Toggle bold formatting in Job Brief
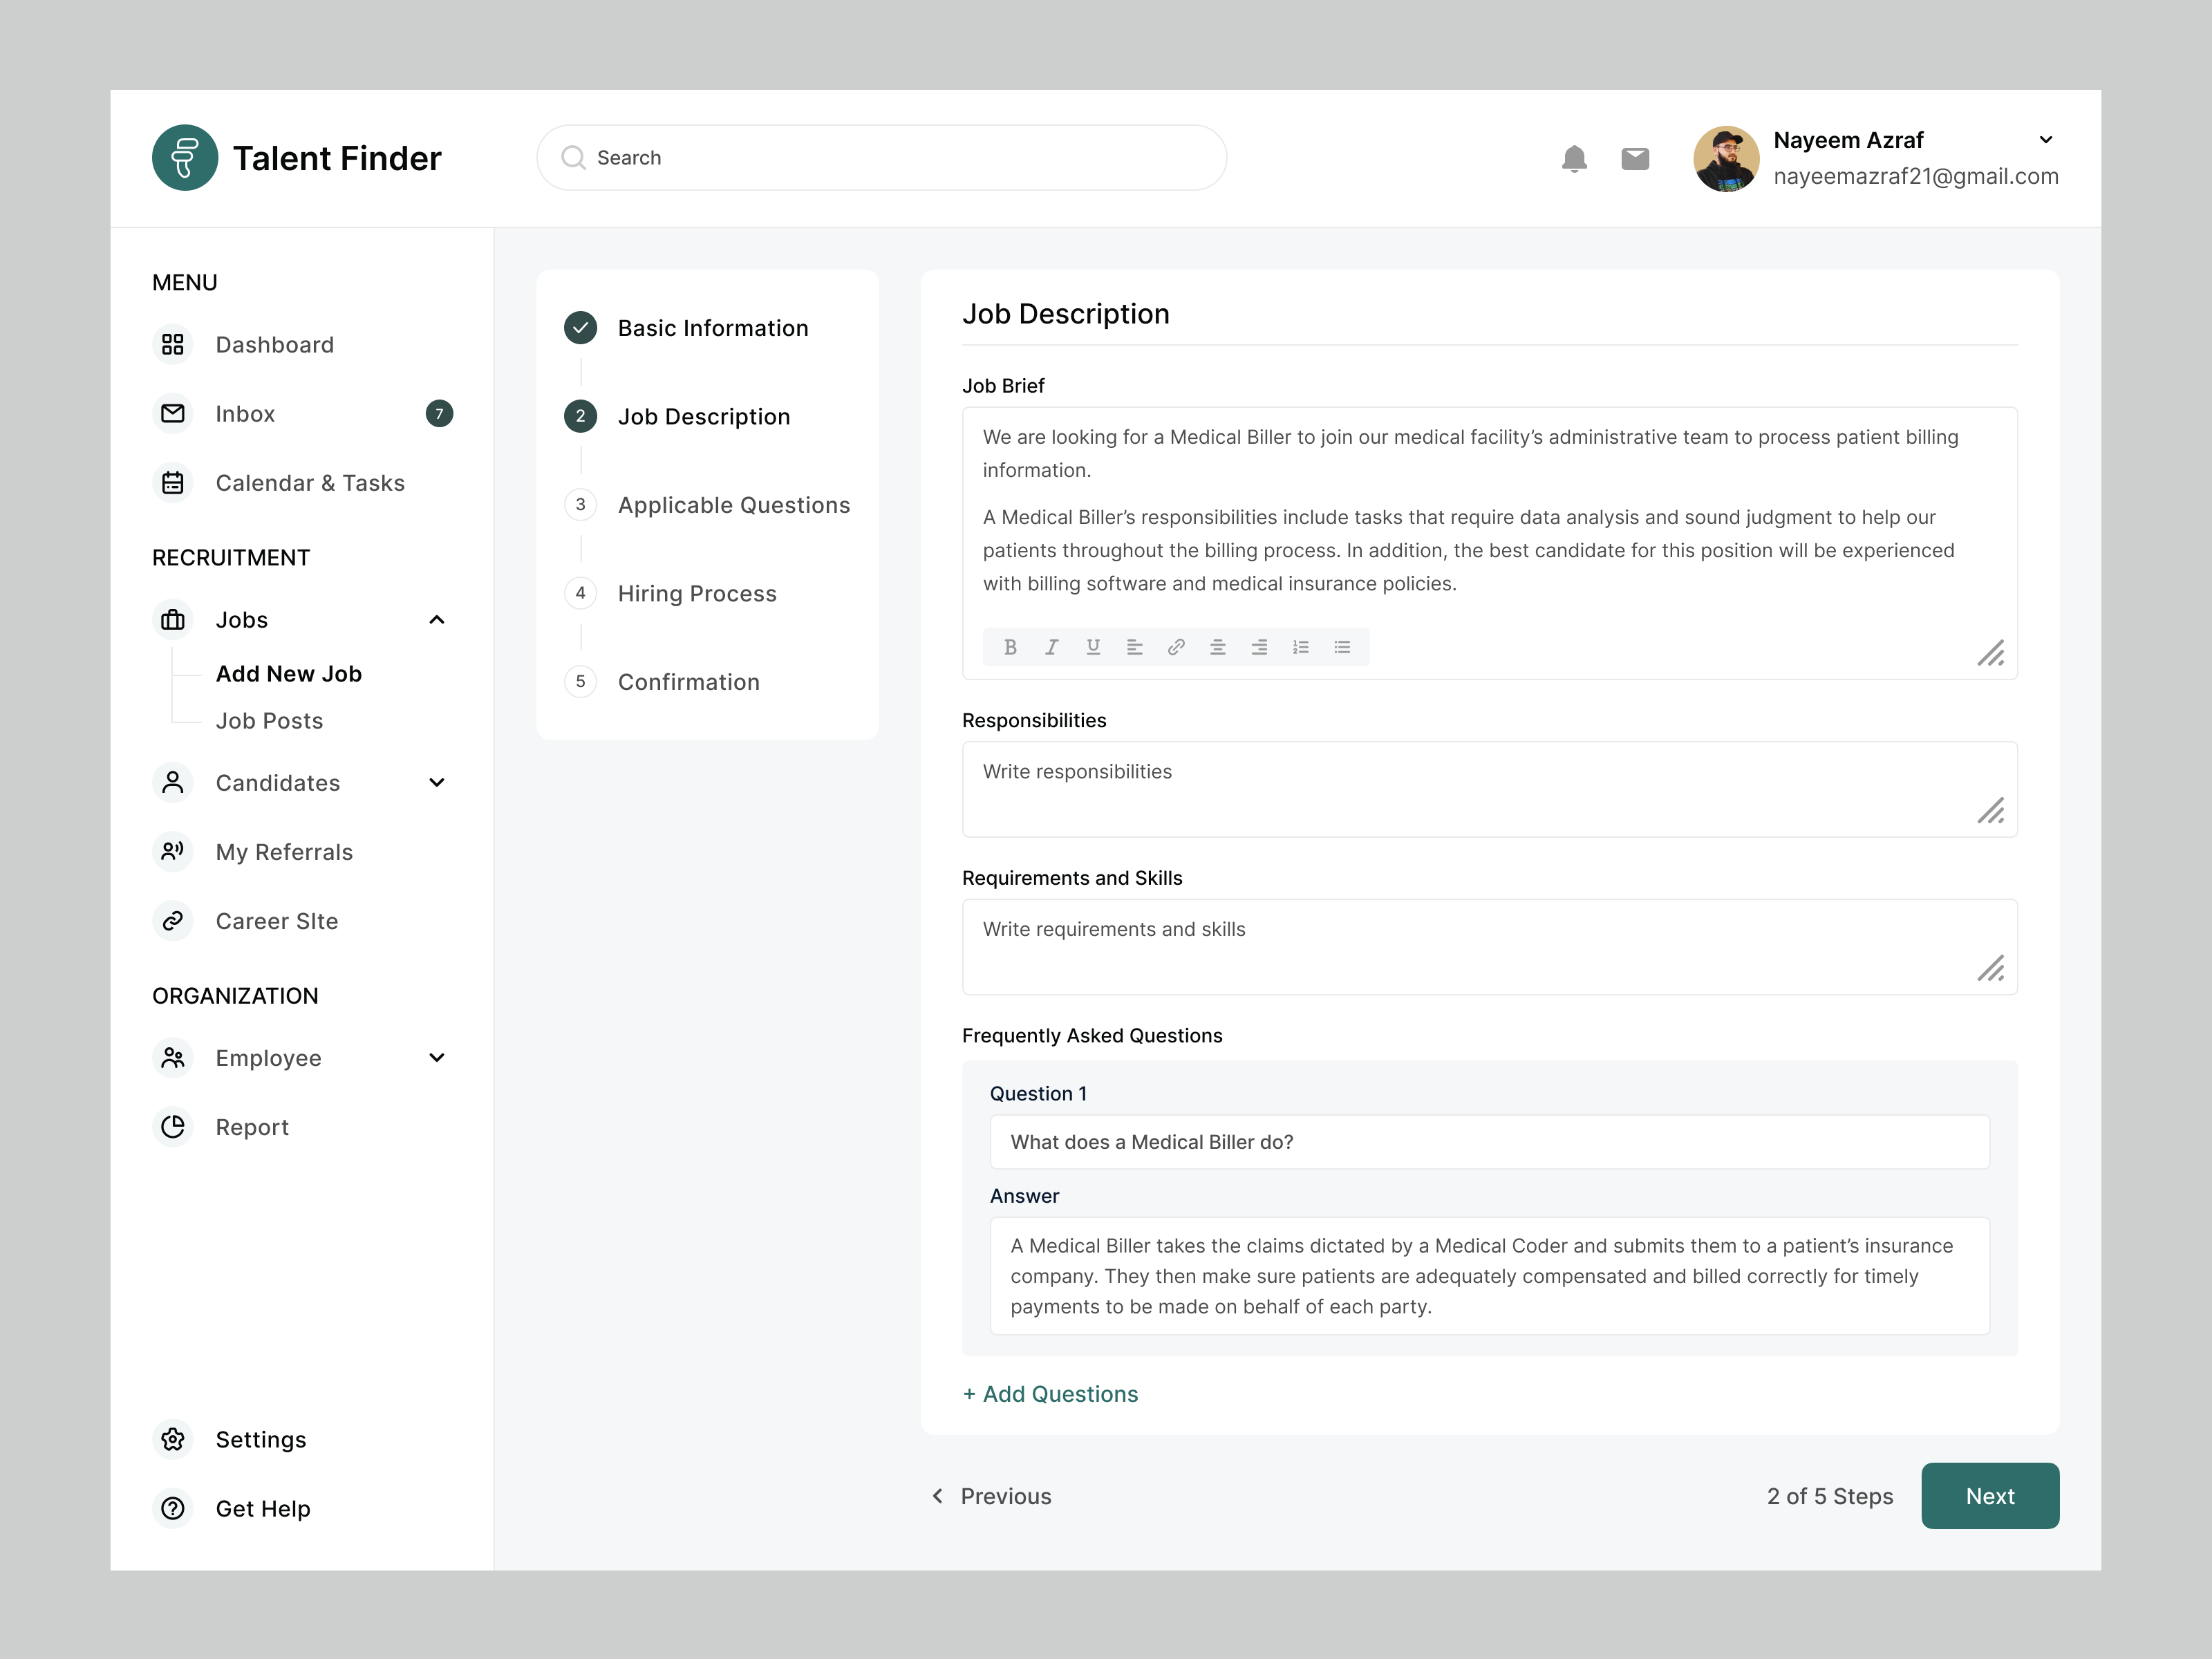 (1010, 647)
